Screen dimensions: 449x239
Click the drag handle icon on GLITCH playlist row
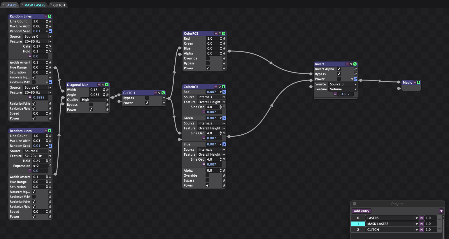pyautogui.click(x=439, y=230)
